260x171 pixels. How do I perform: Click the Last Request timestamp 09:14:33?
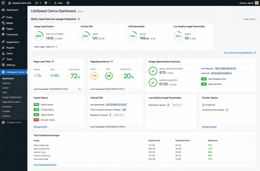coord(225,68)
